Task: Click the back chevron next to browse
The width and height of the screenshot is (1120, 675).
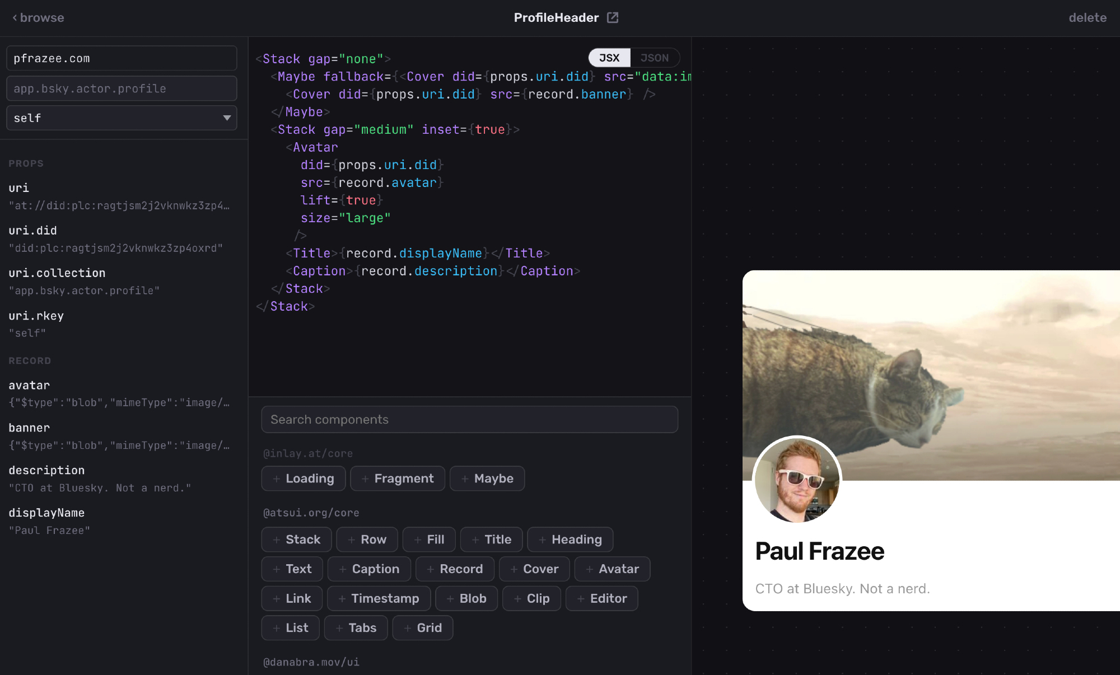Action: tap(15, 17)
